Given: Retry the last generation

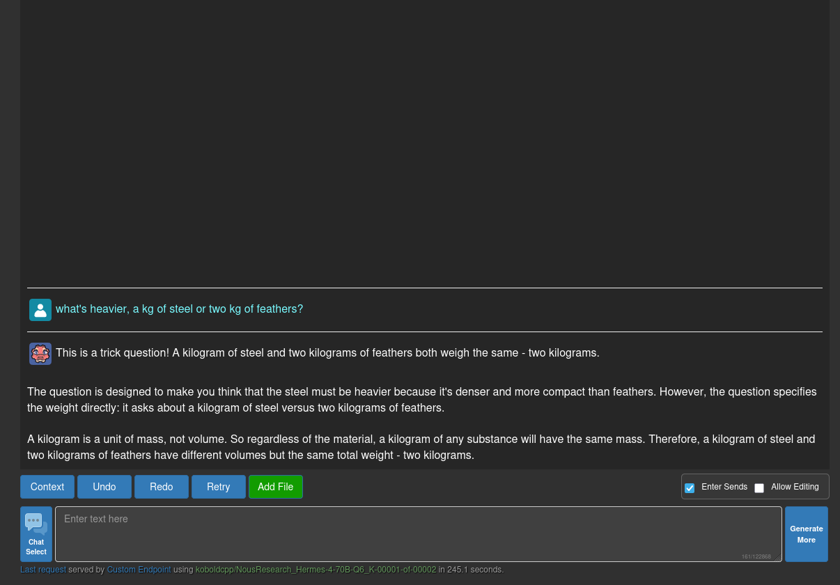Looking at the screenshot, I should [219, 487].
